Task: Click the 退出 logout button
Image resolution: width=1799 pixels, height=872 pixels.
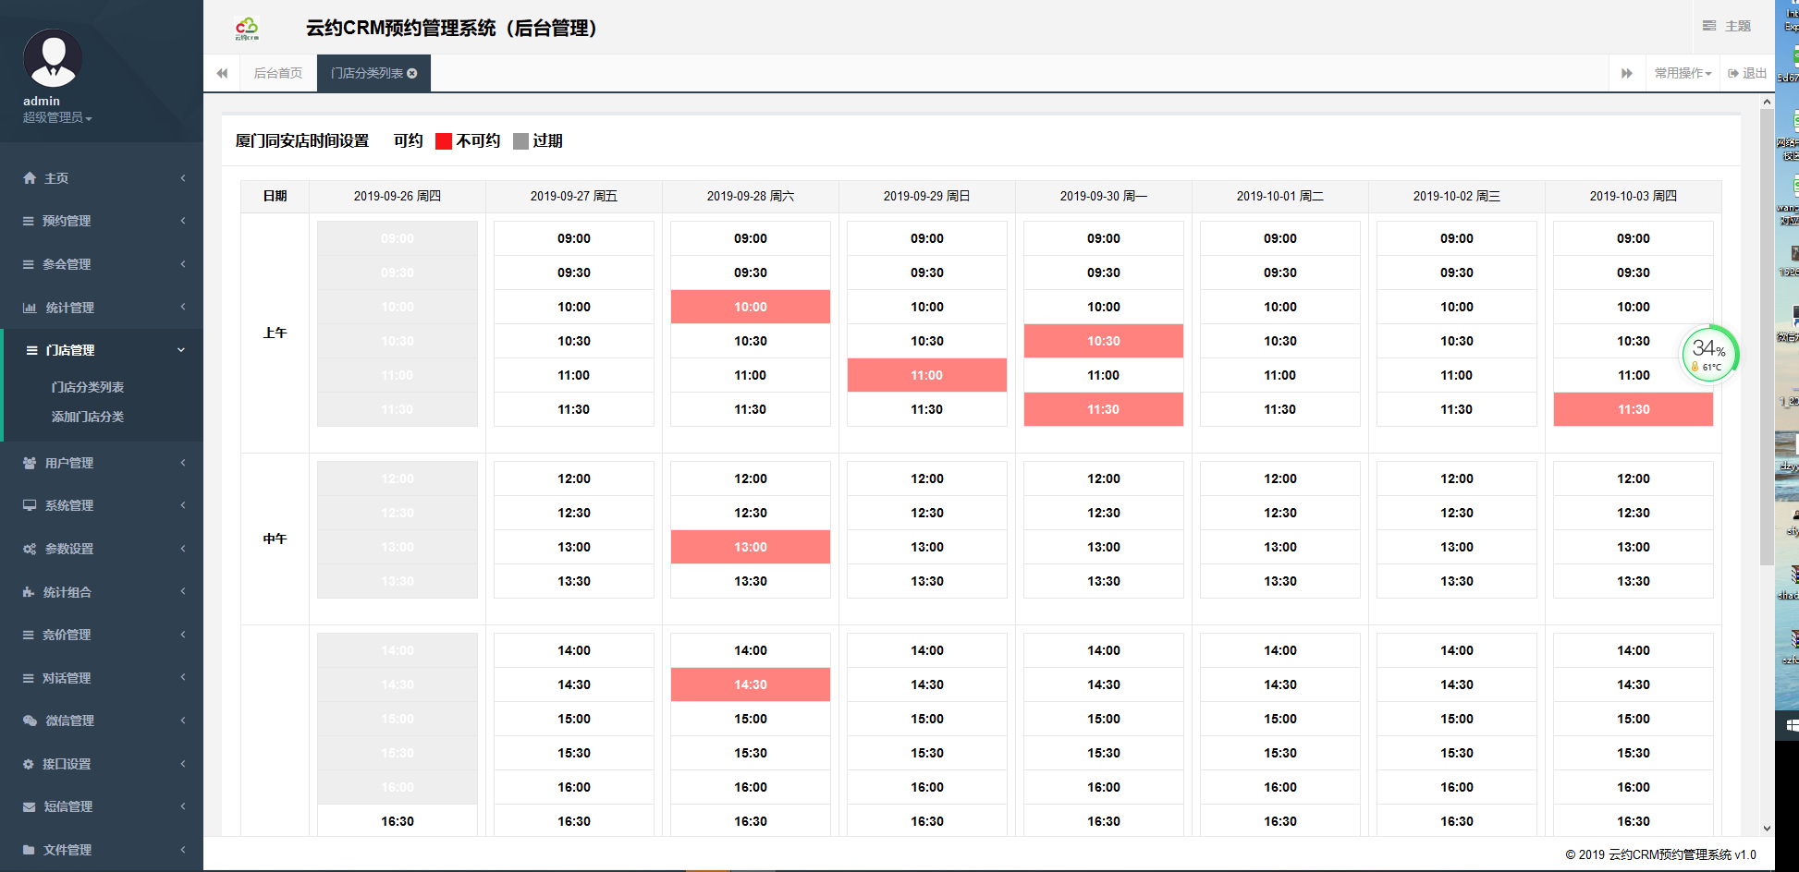Action: pos(1747,74)
